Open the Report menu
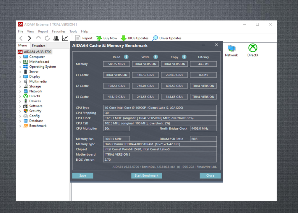 click(x=43, y=31)
